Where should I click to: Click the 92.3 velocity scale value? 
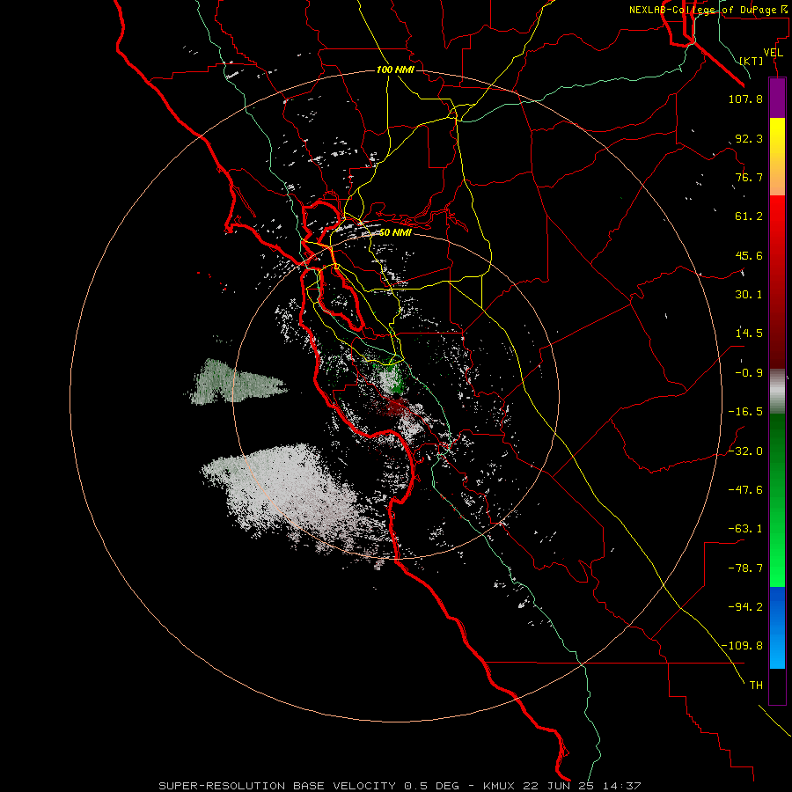coord(749,138)
